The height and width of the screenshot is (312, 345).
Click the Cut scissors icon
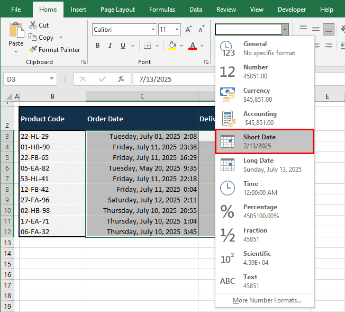pos(33,25)
